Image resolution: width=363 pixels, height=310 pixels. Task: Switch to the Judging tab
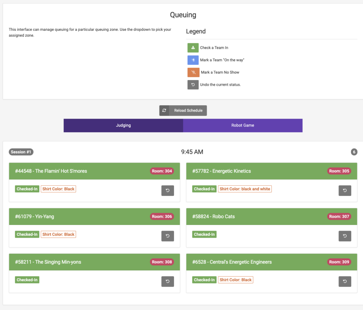click(123, 125)
